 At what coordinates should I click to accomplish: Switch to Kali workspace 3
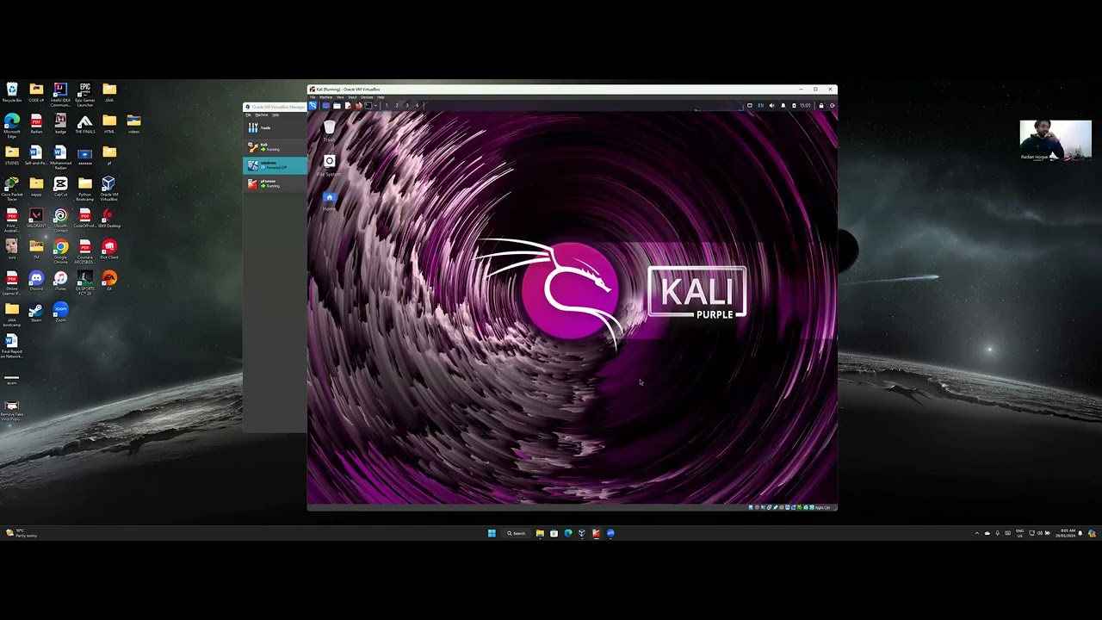[407, 105]
